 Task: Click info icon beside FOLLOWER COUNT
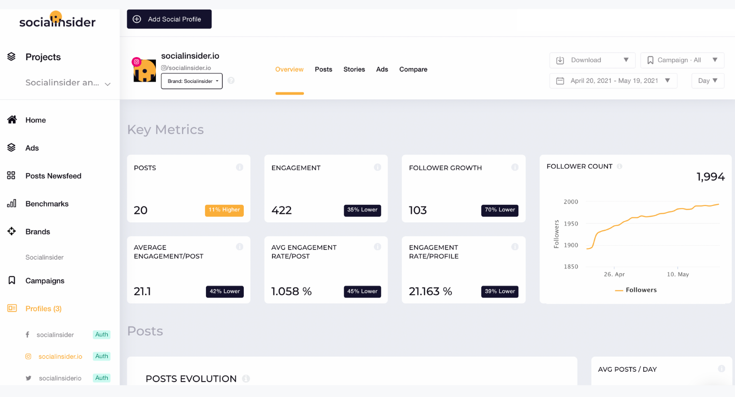[619, 167]
